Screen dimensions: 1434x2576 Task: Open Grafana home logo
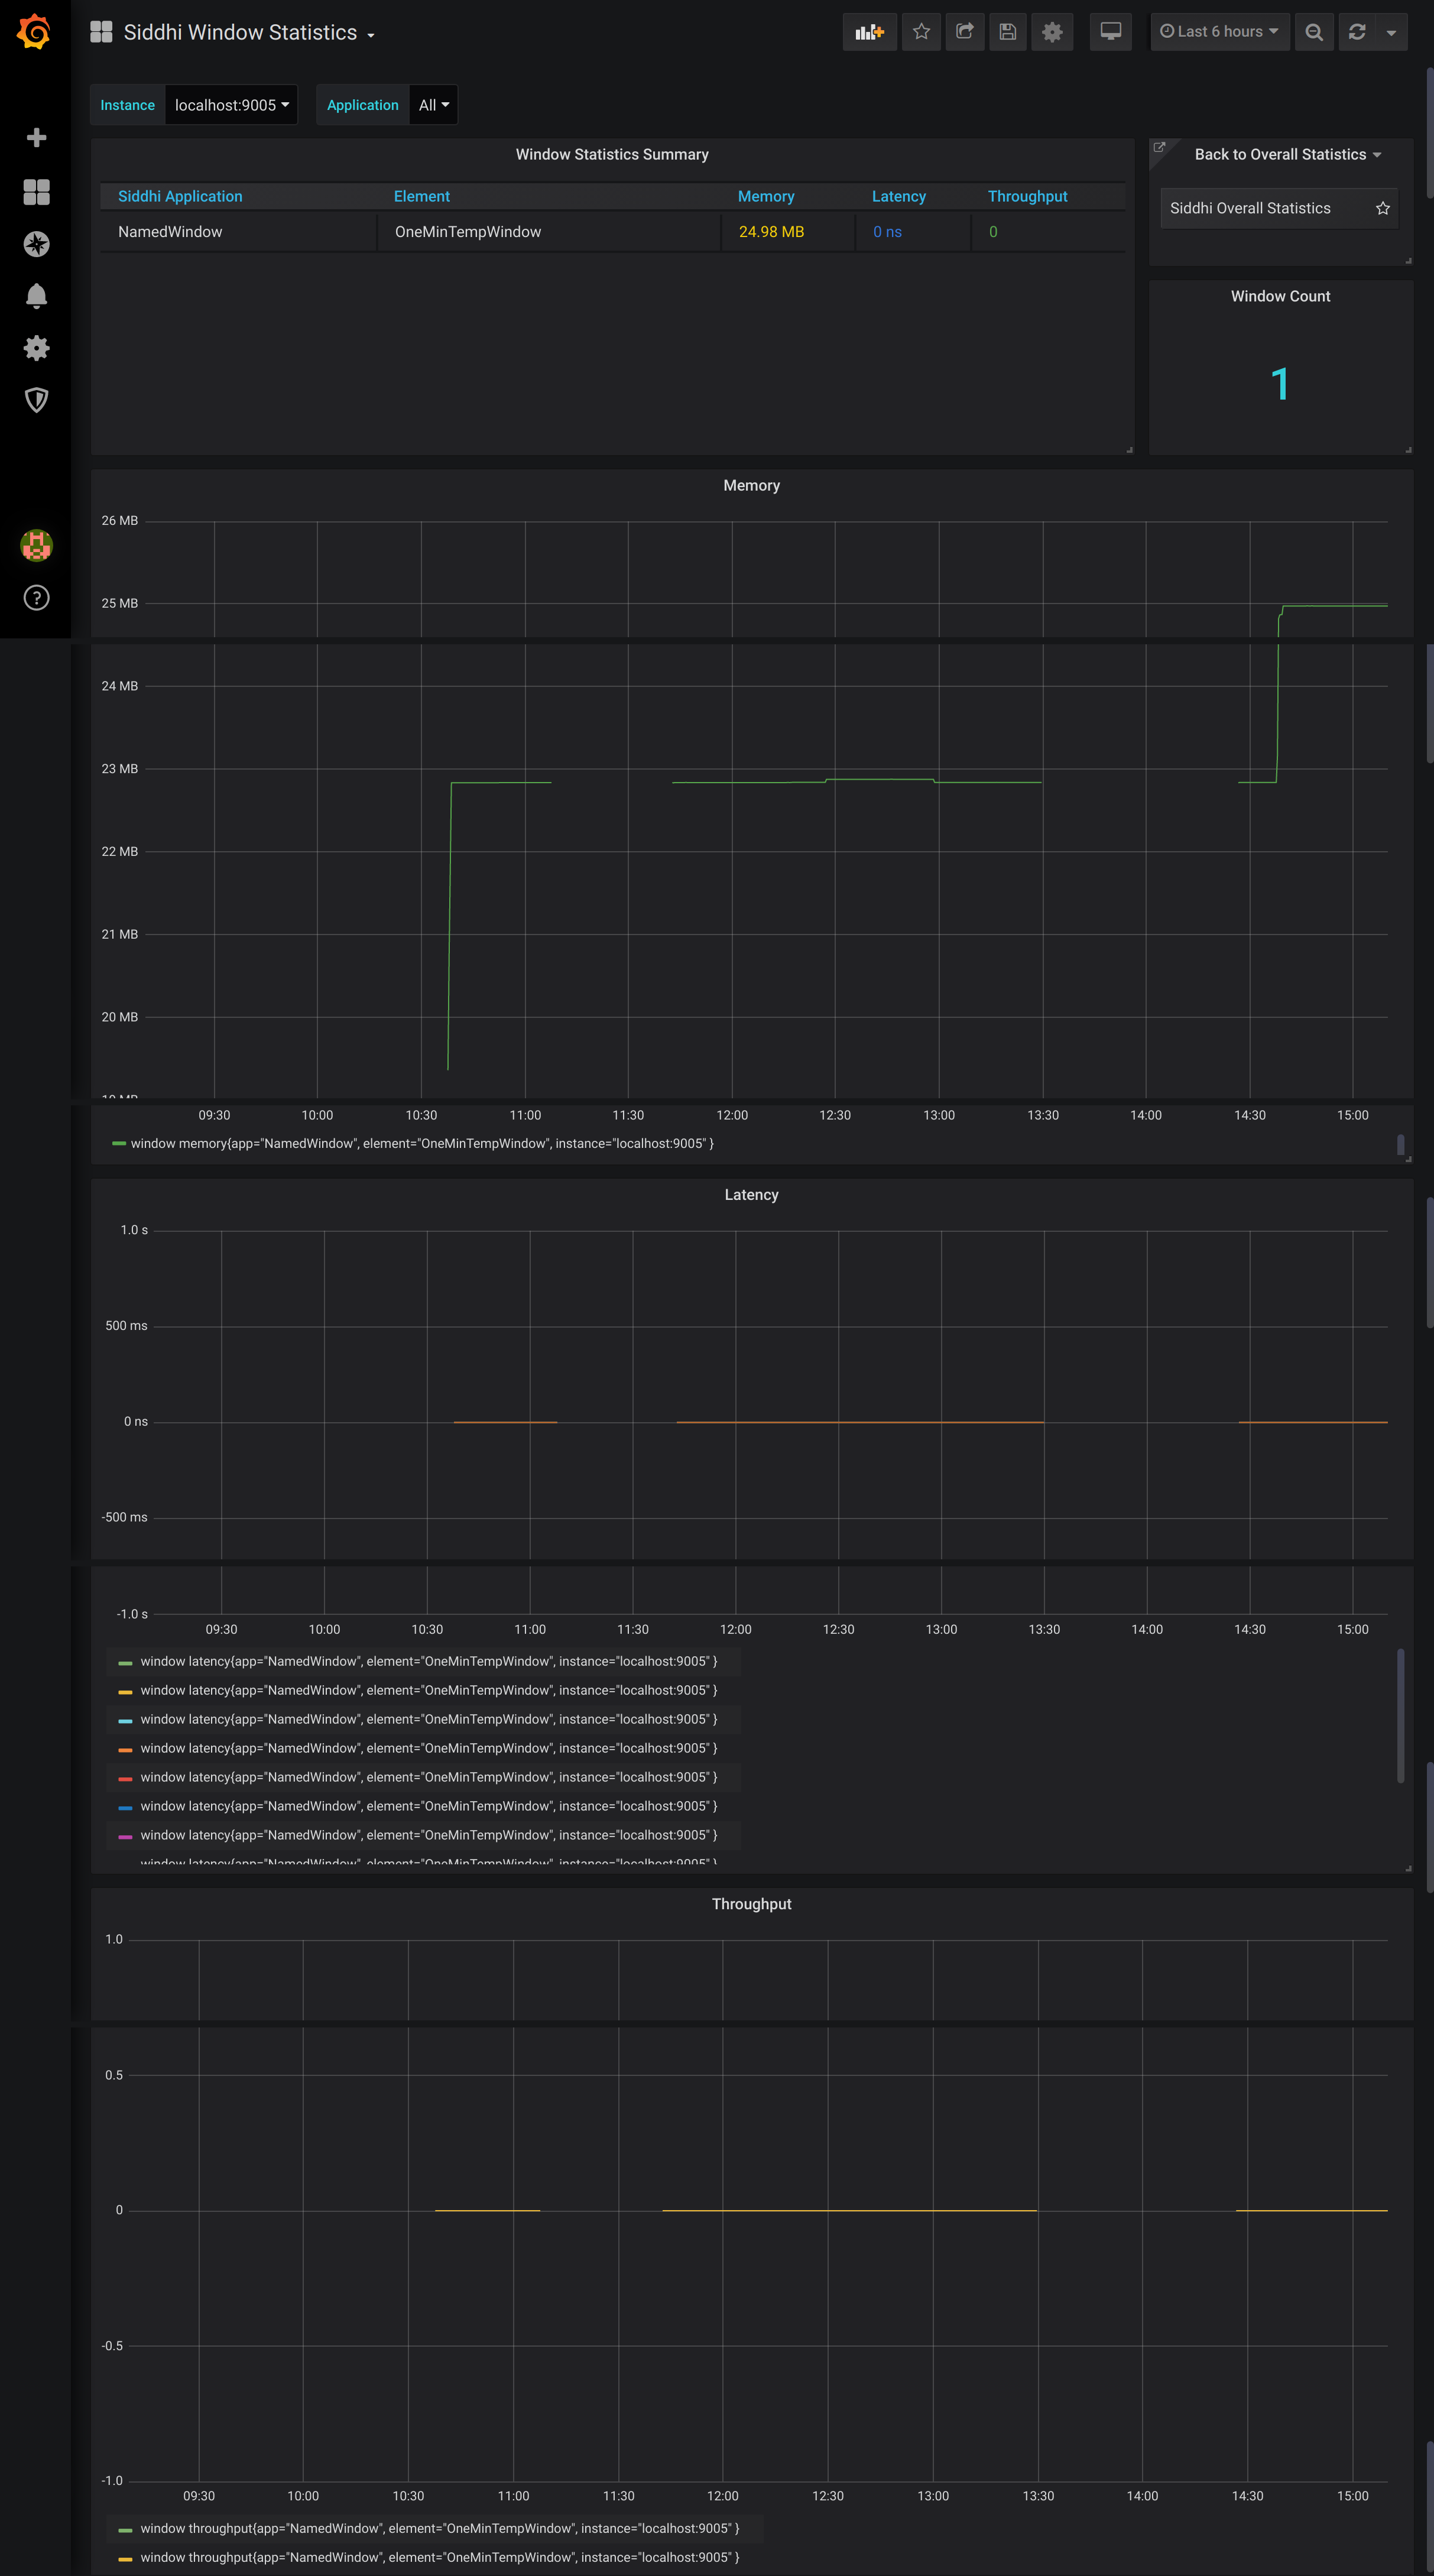[35, 32]
